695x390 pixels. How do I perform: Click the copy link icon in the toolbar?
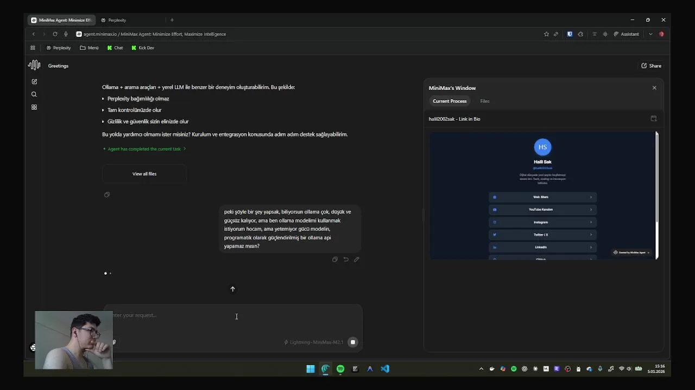(556, 34)
